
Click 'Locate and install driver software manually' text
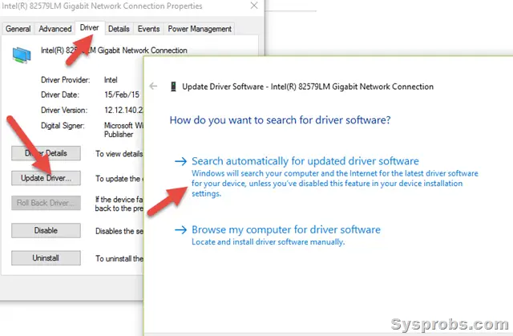pos(268,242)
